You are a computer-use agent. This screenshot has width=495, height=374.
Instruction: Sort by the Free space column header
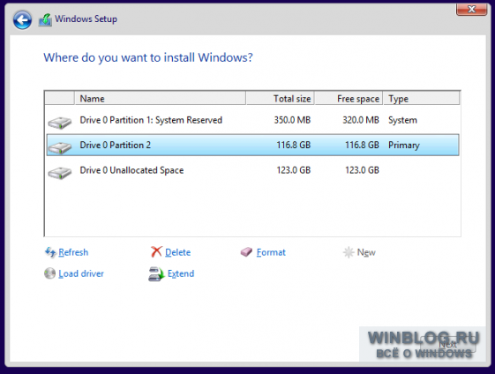tap(349, 98)
